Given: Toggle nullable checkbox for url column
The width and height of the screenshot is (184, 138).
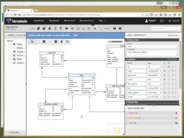Looking at the screenshot, I should pyautogui.click(x=164, y=88).
